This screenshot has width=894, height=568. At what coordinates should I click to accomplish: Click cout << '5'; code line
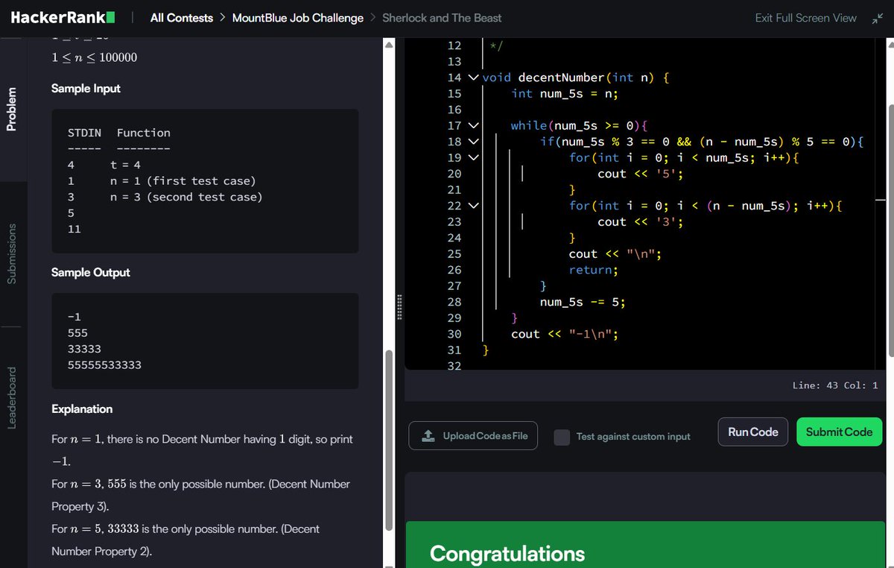[x=641, y=174]
